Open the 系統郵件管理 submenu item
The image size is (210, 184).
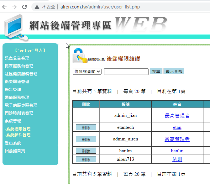click(18, 135)
